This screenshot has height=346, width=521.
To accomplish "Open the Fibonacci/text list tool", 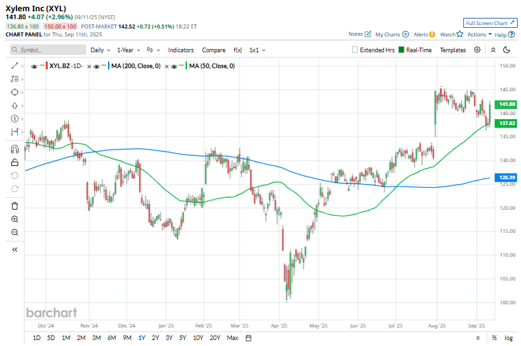I will click(15, 79).
